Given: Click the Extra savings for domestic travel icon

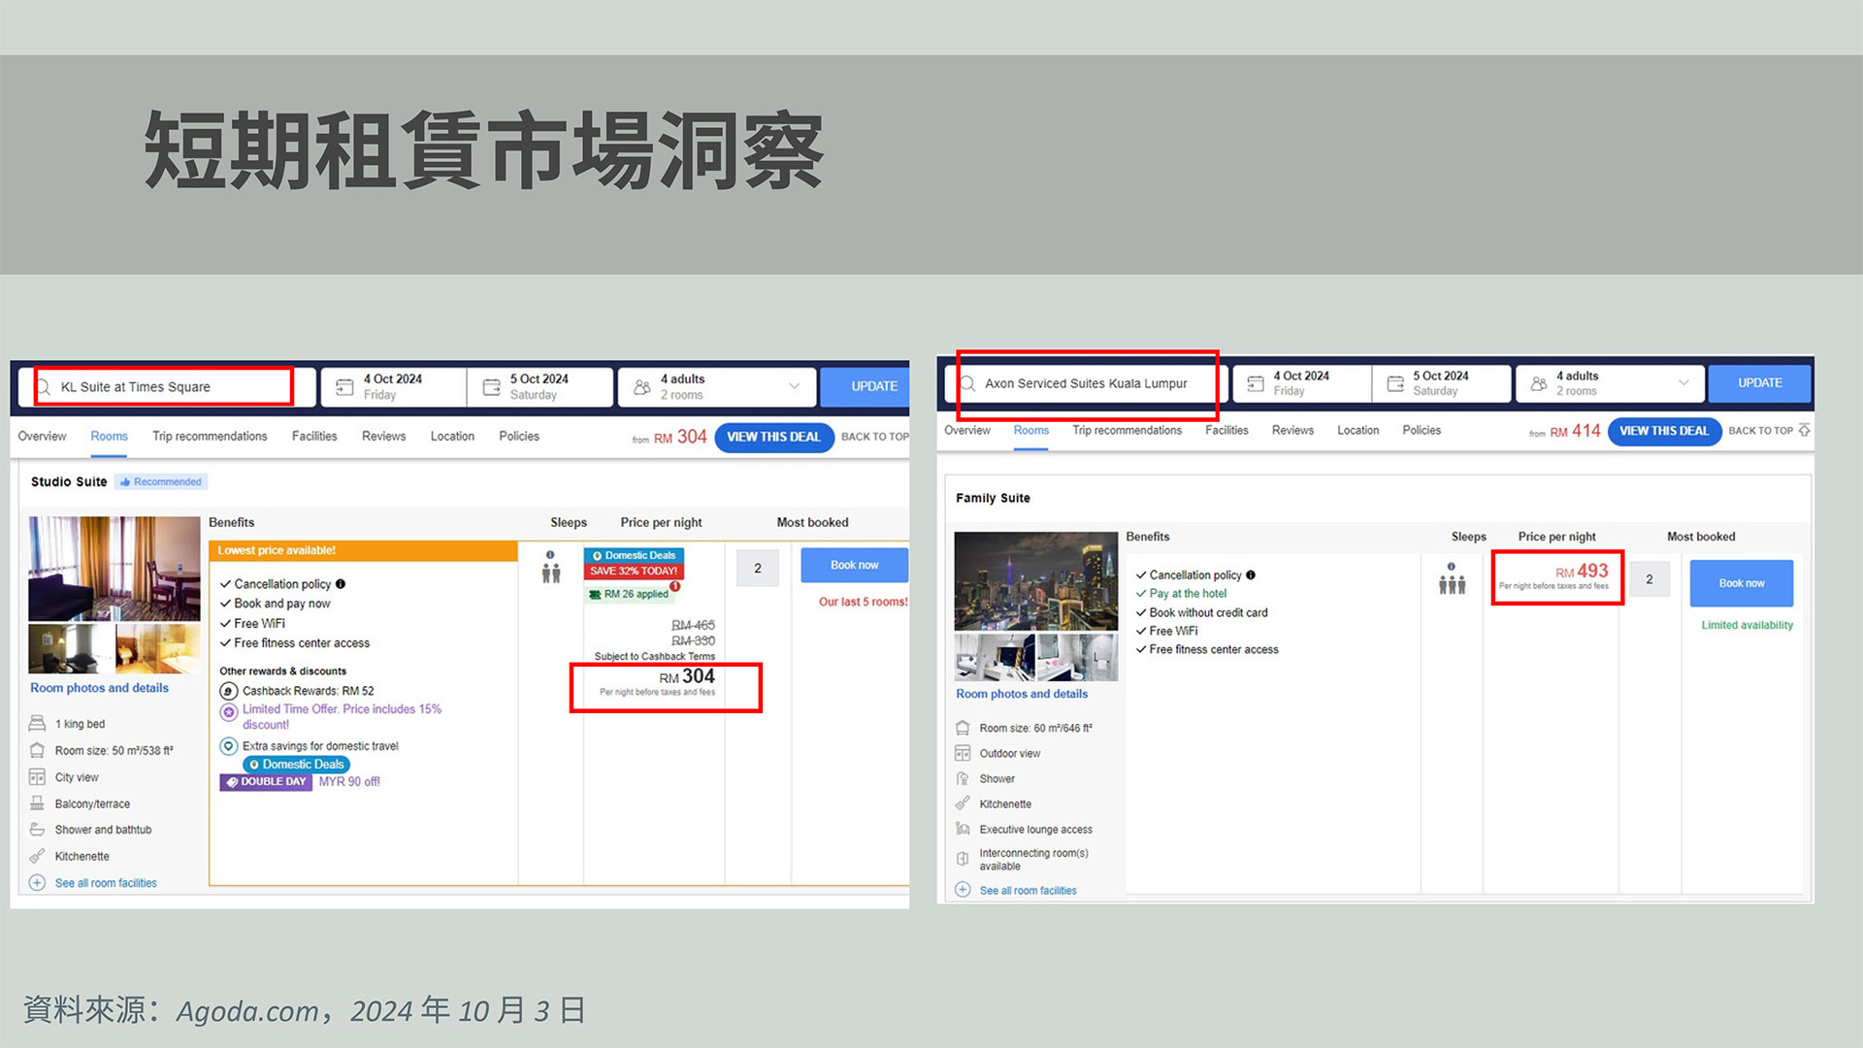Looking at the screenshot, I should click(x=229, y=746).
